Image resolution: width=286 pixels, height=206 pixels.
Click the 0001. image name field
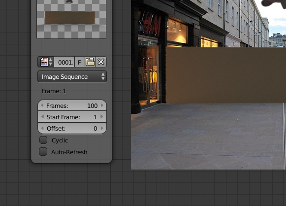(x=64, y=62)
